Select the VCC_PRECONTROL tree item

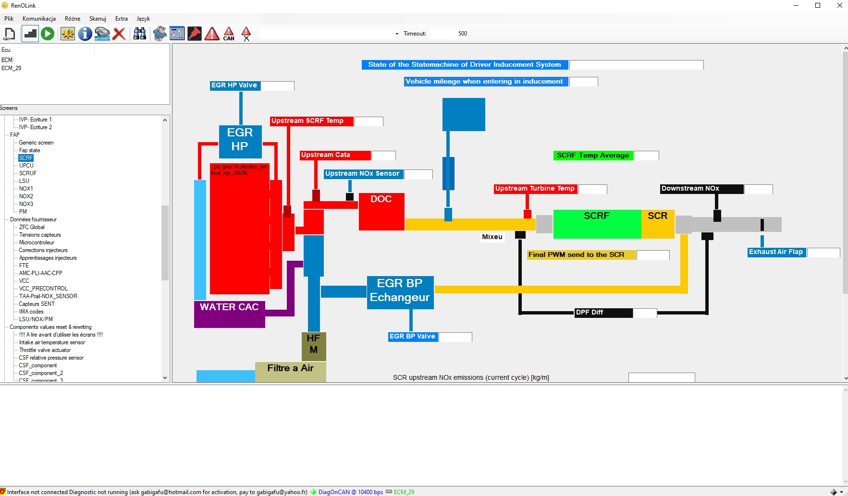pos(43,289)
